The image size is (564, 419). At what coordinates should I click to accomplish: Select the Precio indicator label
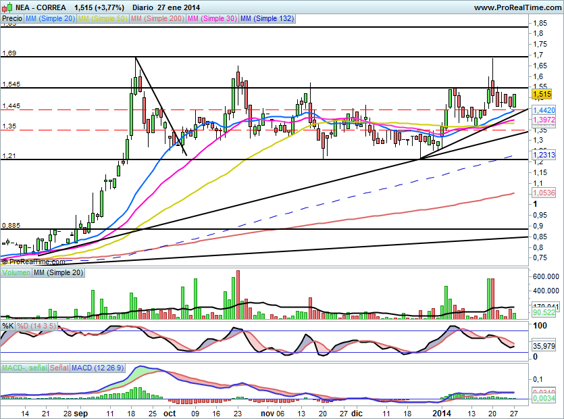coord(12,18)
